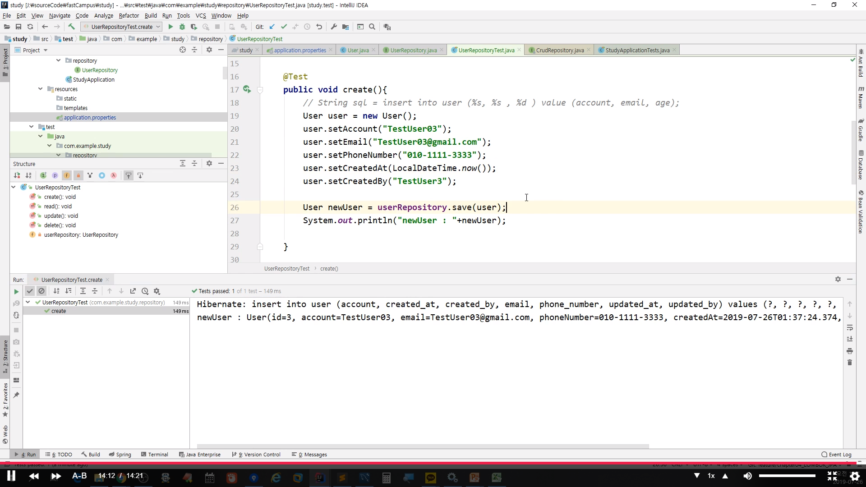Open the Terminal tool window button
This screenshot has height=487, width=866.
(154, 455)
